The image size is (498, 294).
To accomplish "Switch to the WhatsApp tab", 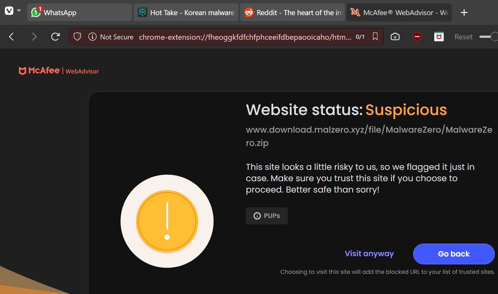I will (79, 13).
